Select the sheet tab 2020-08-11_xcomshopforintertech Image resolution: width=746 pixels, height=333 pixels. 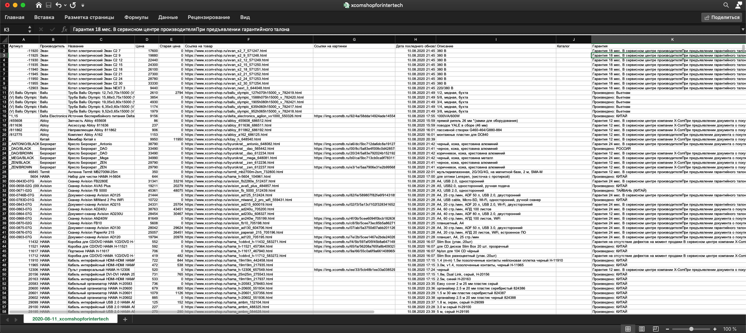[70, 319]
